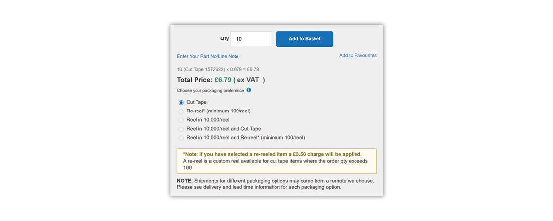Click the Qty label
The height and width of the screenshot is (221, 553).
224,38
